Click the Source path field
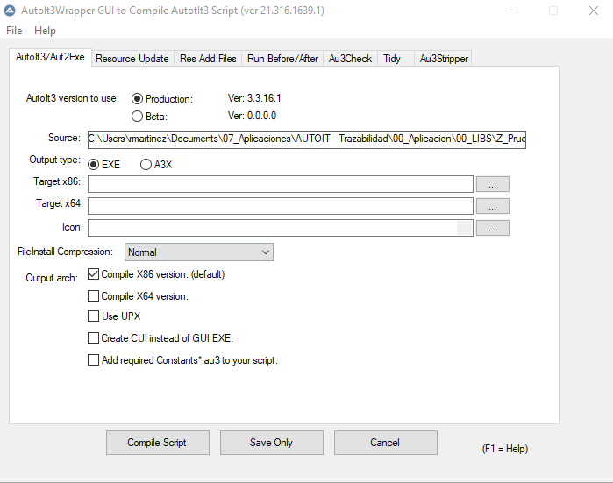Screen dimensions: 613x483 (307, 140)
